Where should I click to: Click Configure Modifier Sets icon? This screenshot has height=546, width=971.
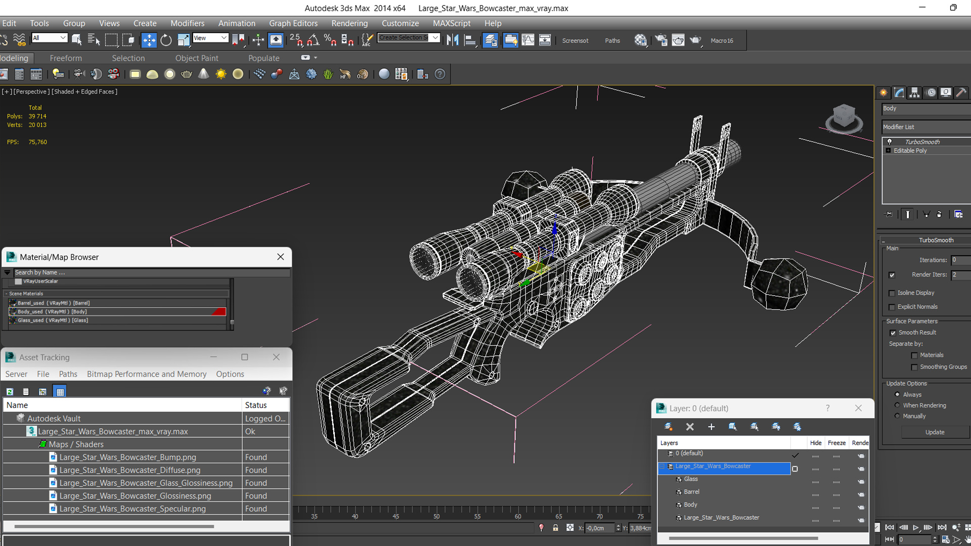point(958,214)
